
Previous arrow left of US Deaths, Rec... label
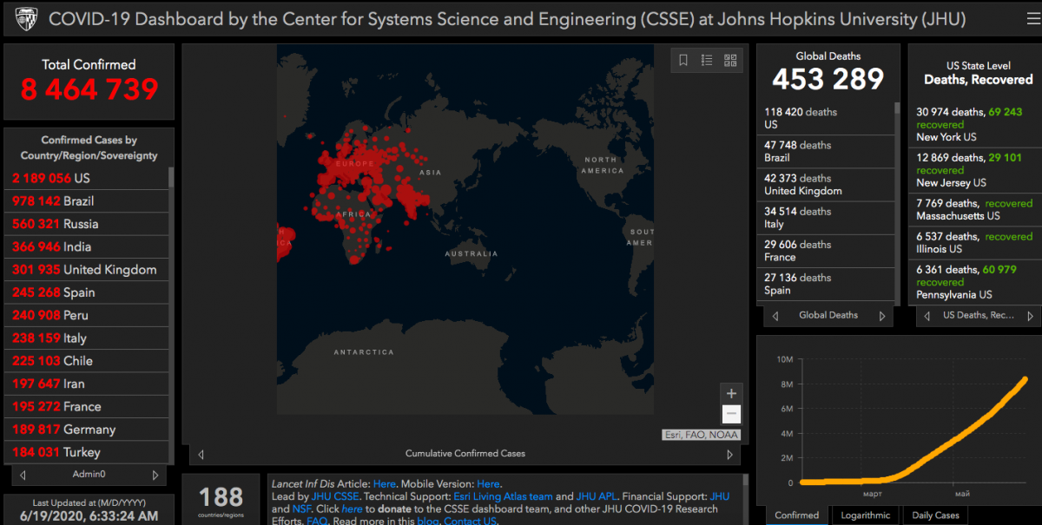point(927,316)
